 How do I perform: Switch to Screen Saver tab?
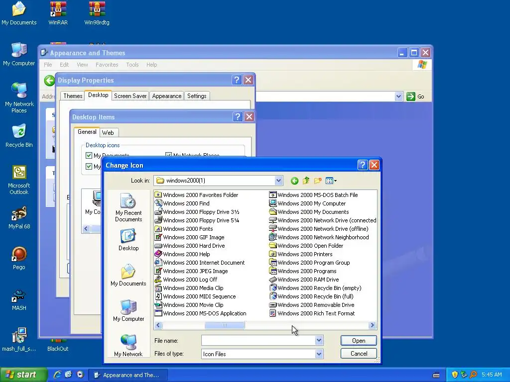click(130, 96)
